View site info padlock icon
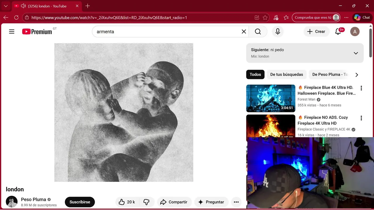 click(x=27, y=17)
